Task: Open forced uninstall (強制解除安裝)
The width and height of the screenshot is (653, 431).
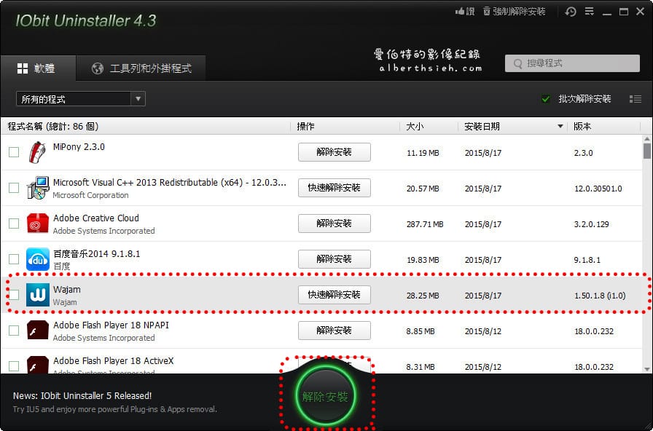Action: 515,12
